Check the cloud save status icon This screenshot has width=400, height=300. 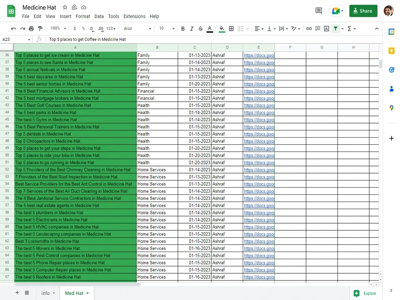84,7
